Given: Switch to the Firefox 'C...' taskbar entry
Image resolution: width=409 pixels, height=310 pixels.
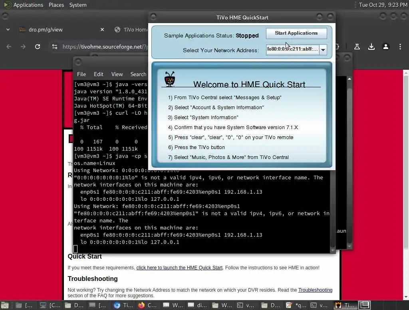Looking at the screenshot, I should tap(147, 305).
